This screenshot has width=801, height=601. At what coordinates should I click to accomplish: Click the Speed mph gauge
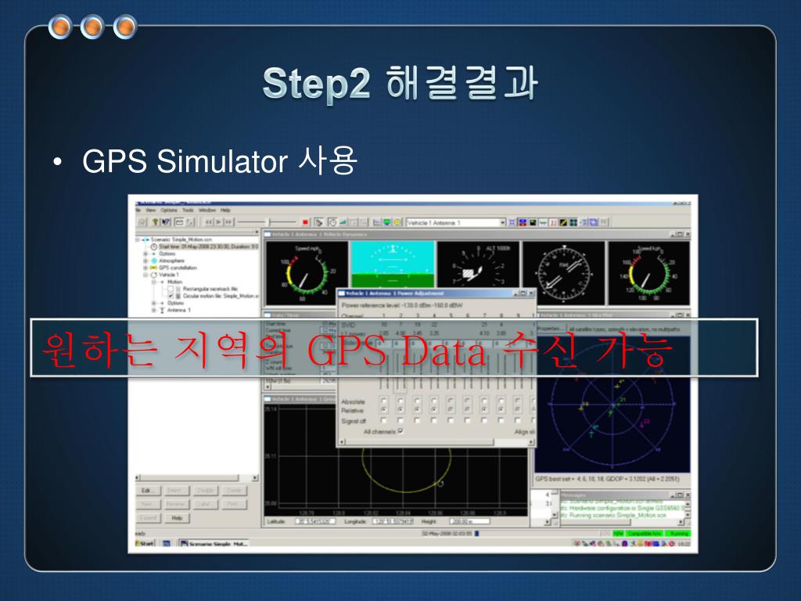pos(307,273)
